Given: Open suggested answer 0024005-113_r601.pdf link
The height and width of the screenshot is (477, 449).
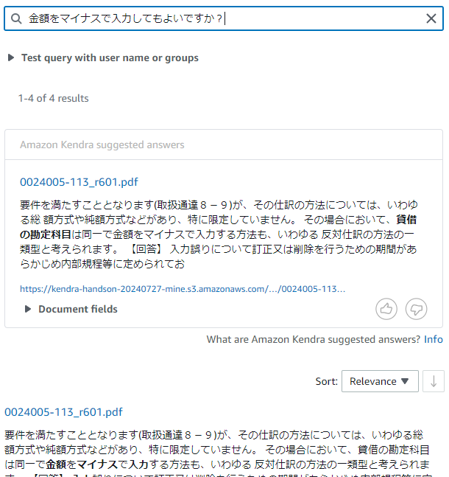Looking at the screenshot, I should 79,182.
